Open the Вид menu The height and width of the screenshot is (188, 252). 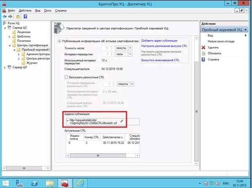click(x=38, y=10)
